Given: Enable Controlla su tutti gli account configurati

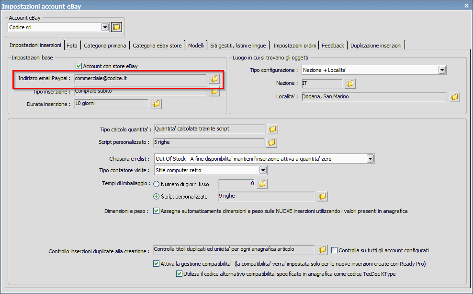Looking at the screenshot, I should (334, 250).
